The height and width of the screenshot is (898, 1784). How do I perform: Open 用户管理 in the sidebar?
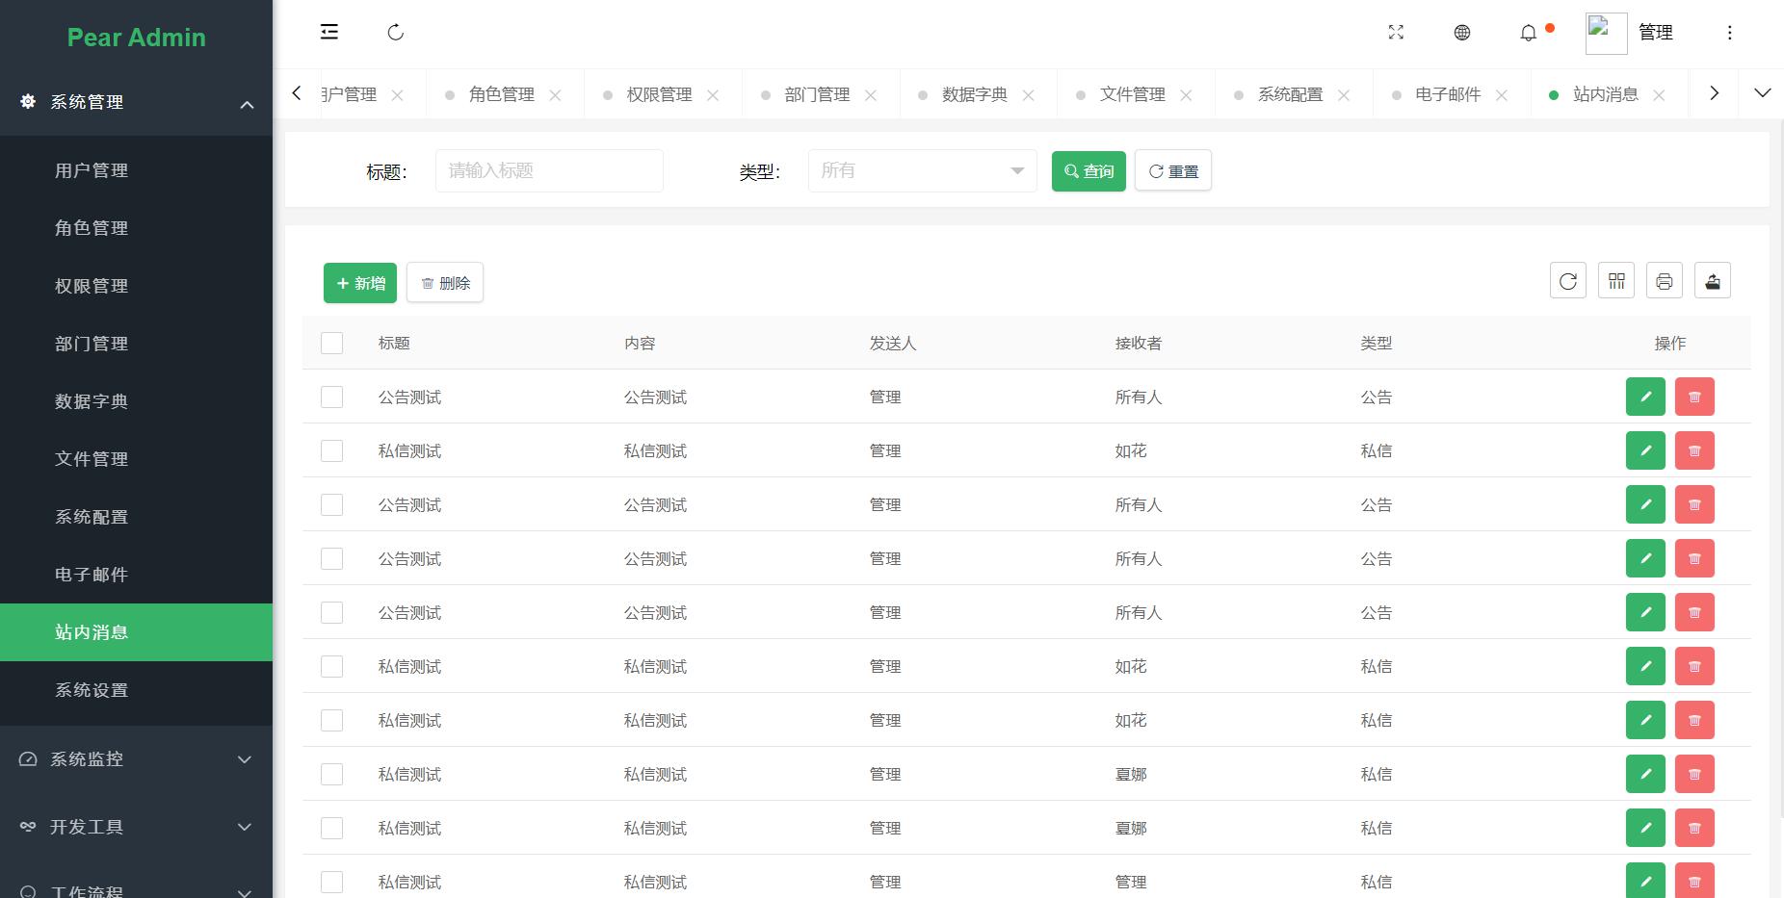pos(136,170)
